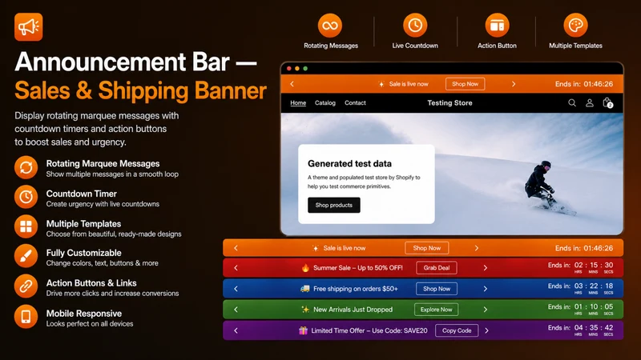Click left chevron on purple Limited Time bar
The height and width of the screenshot is (360, 641).
click(236, 330)
